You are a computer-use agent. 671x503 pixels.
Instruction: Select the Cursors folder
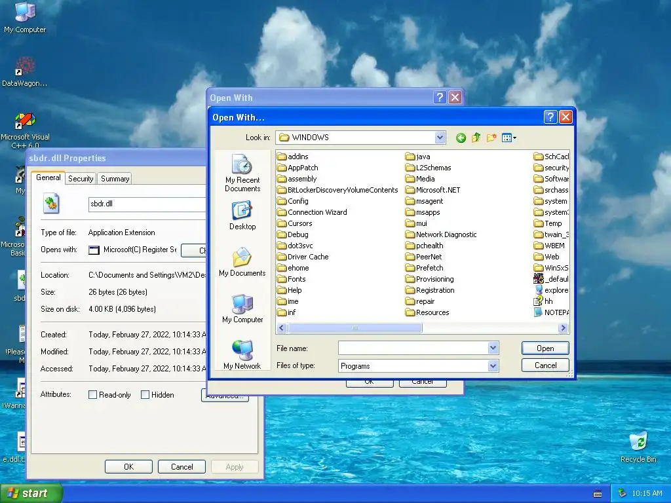pos(295,223)
